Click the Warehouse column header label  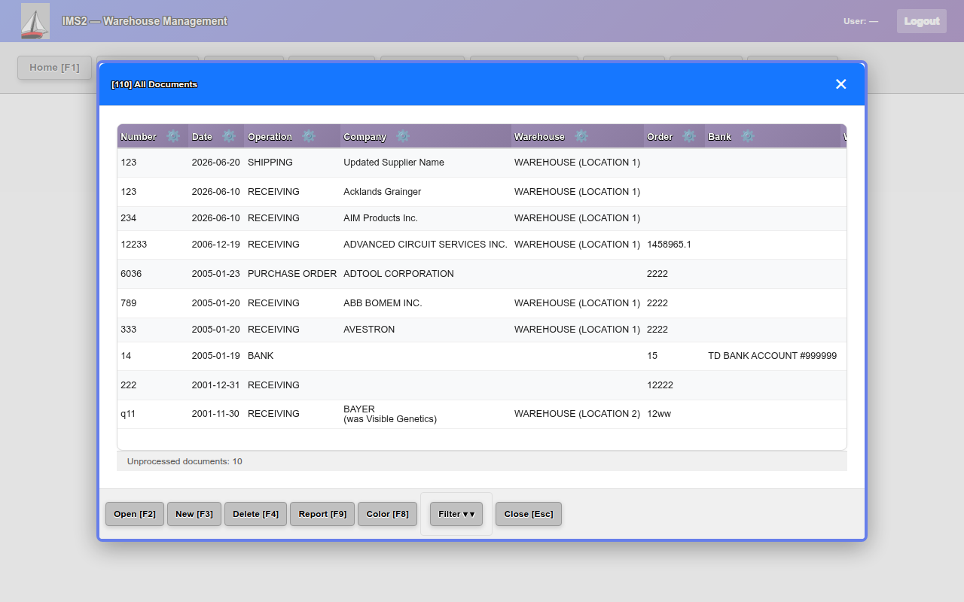(539, 137)
